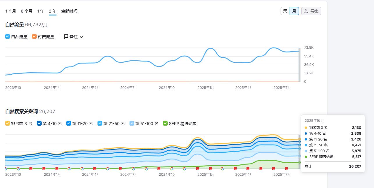Uncheck the 第 51-100 名 checkbox

(x=132, y=124)
